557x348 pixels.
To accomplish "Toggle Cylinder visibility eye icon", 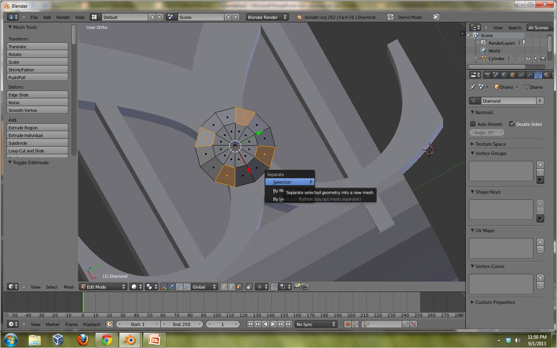I will 528,59.
